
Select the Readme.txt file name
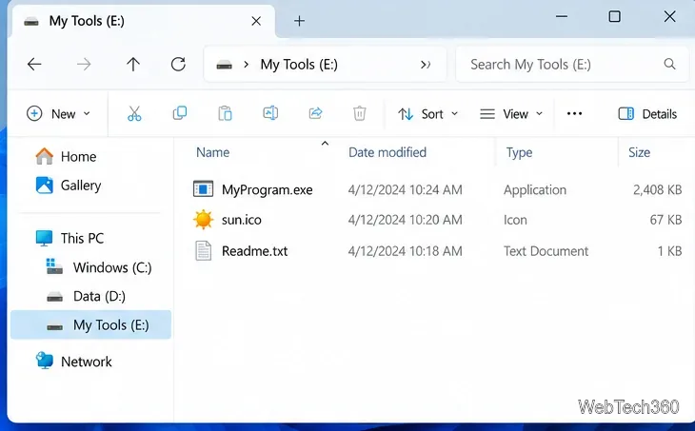[x=255, y=251]
